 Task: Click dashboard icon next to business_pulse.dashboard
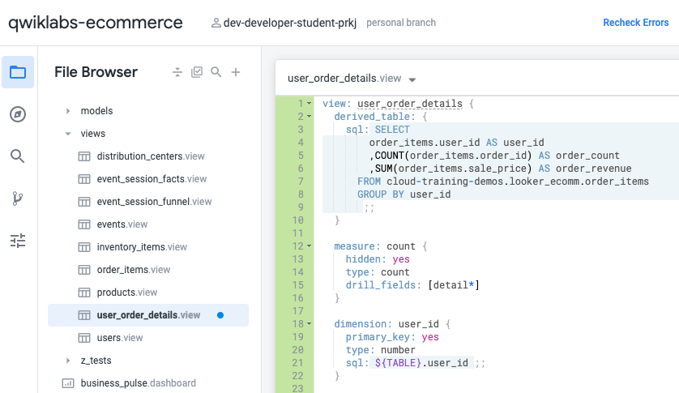pos(68,383)
